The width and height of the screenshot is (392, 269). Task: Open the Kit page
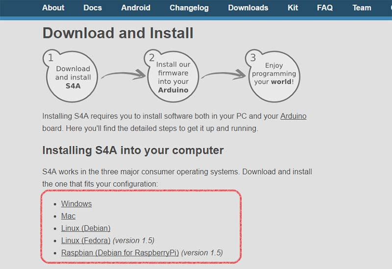(x=293, y=8)
